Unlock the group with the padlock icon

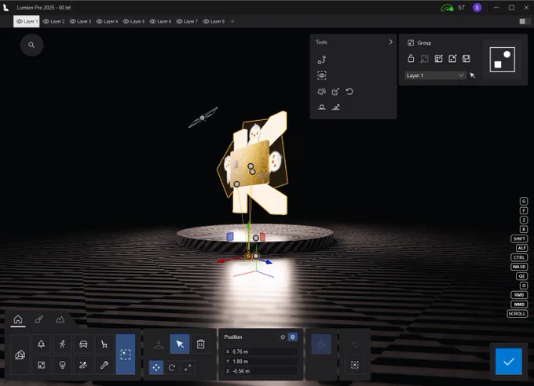pyautogui.click(x=411, y=59)
